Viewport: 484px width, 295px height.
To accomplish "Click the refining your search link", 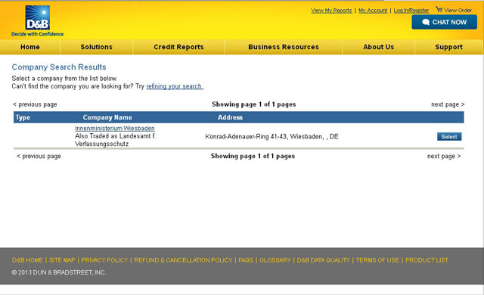I will (175, 86).
